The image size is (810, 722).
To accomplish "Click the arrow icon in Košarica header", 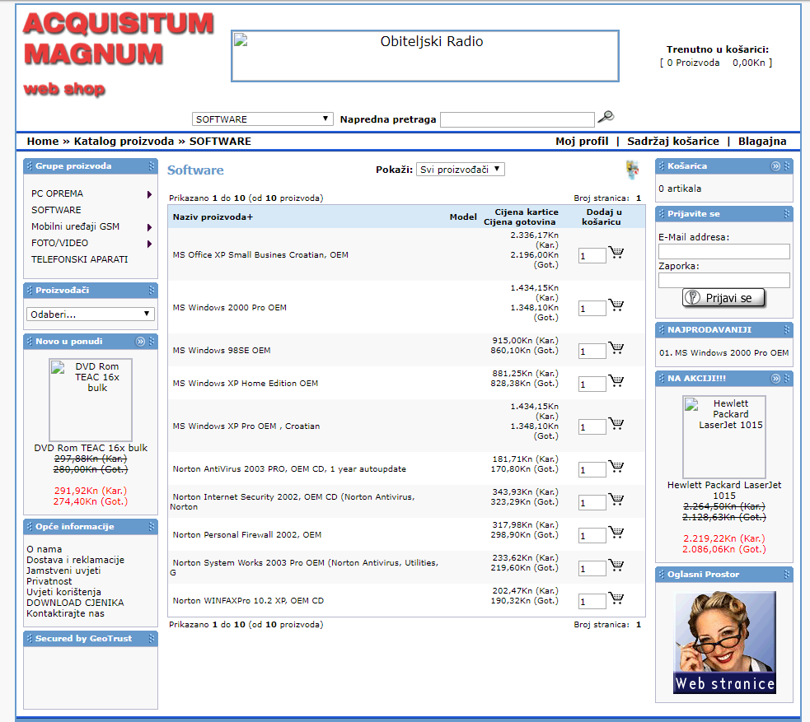I will 775,166.
